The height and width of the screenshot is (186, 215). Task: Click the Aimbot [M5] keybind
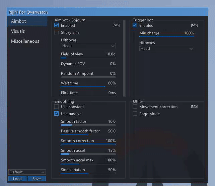point(116,25)
